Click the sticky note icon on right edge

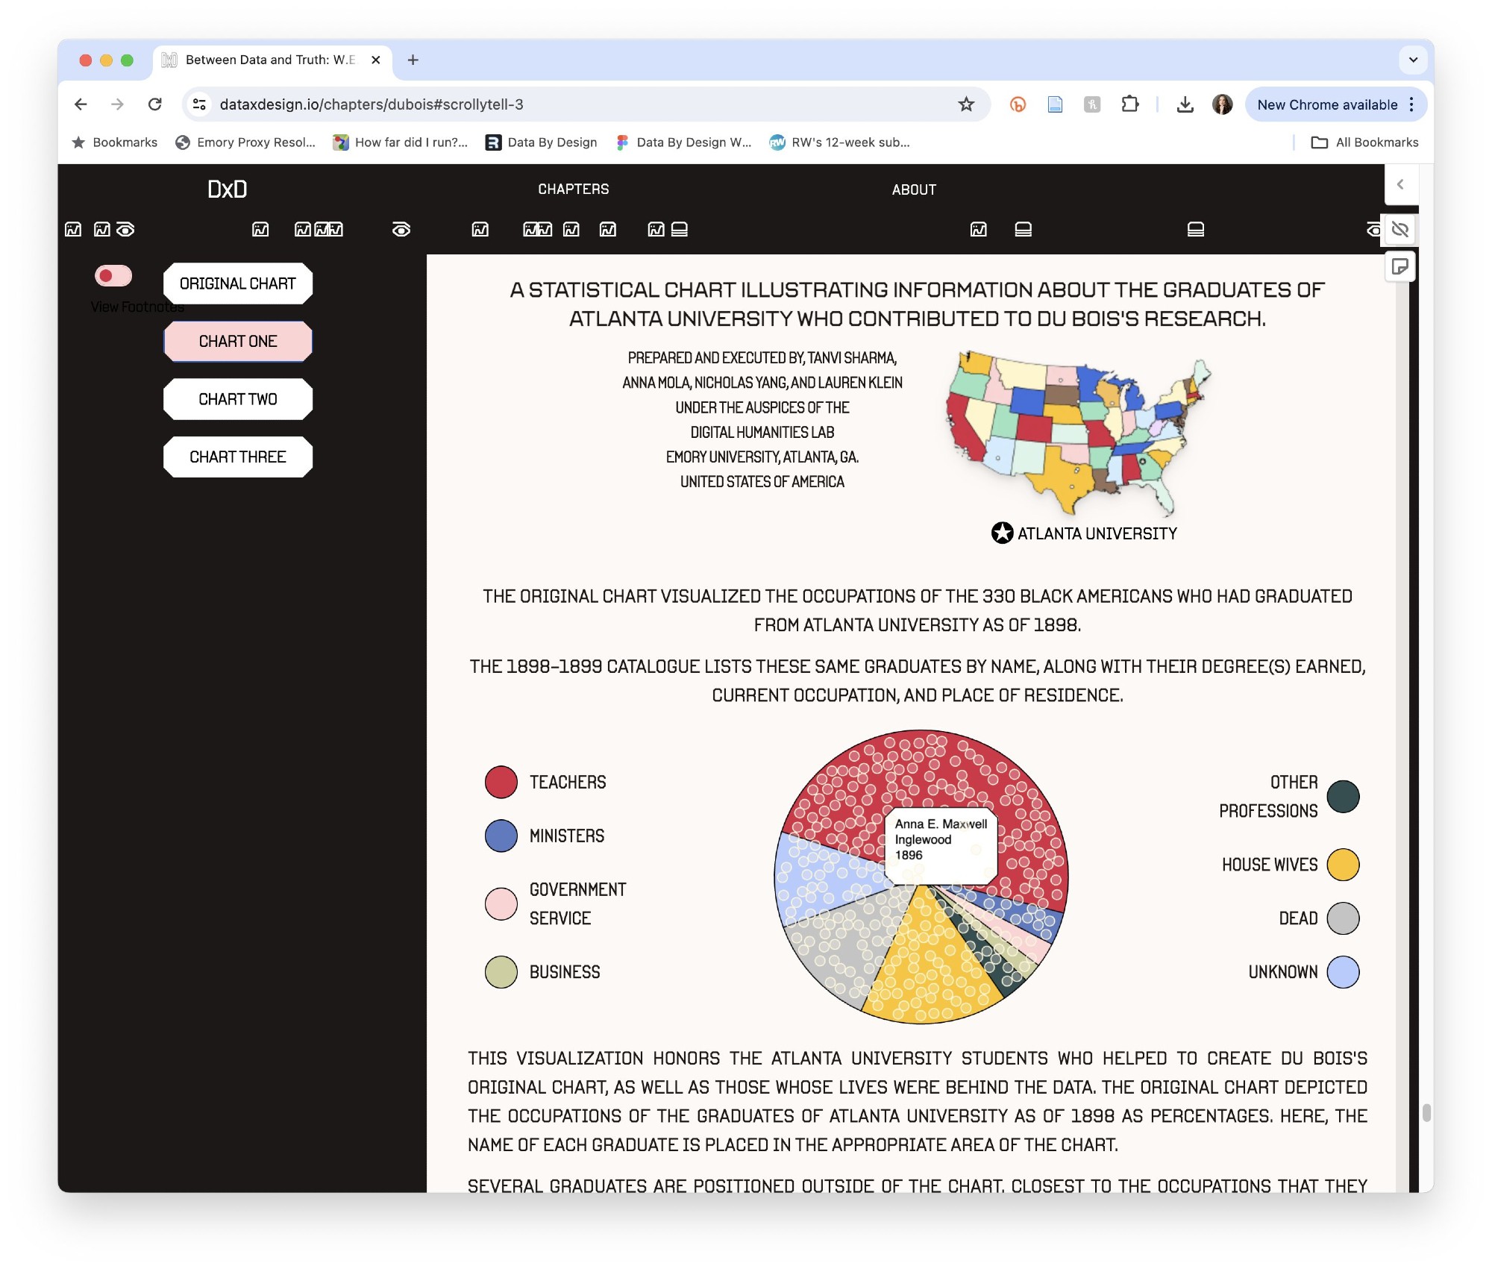pos(1400,267)
